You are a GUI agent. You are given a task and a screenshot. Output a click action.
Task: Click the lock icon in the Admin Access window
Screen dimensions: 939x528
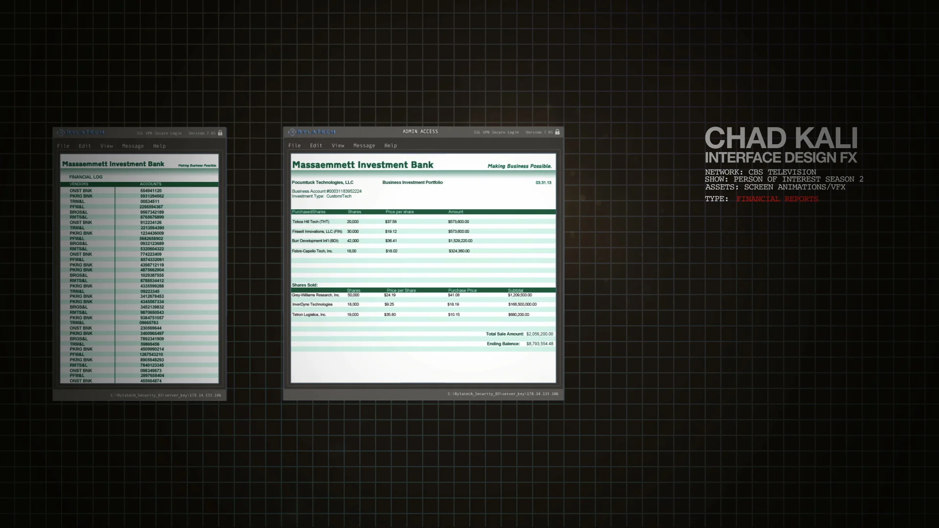click(x=557, y=132)
